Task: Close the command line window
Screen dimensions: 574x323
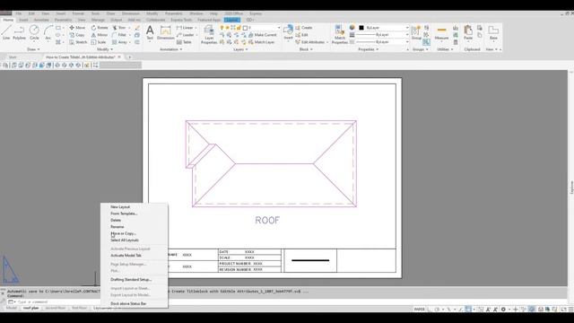Action: [x=3, y=293]
